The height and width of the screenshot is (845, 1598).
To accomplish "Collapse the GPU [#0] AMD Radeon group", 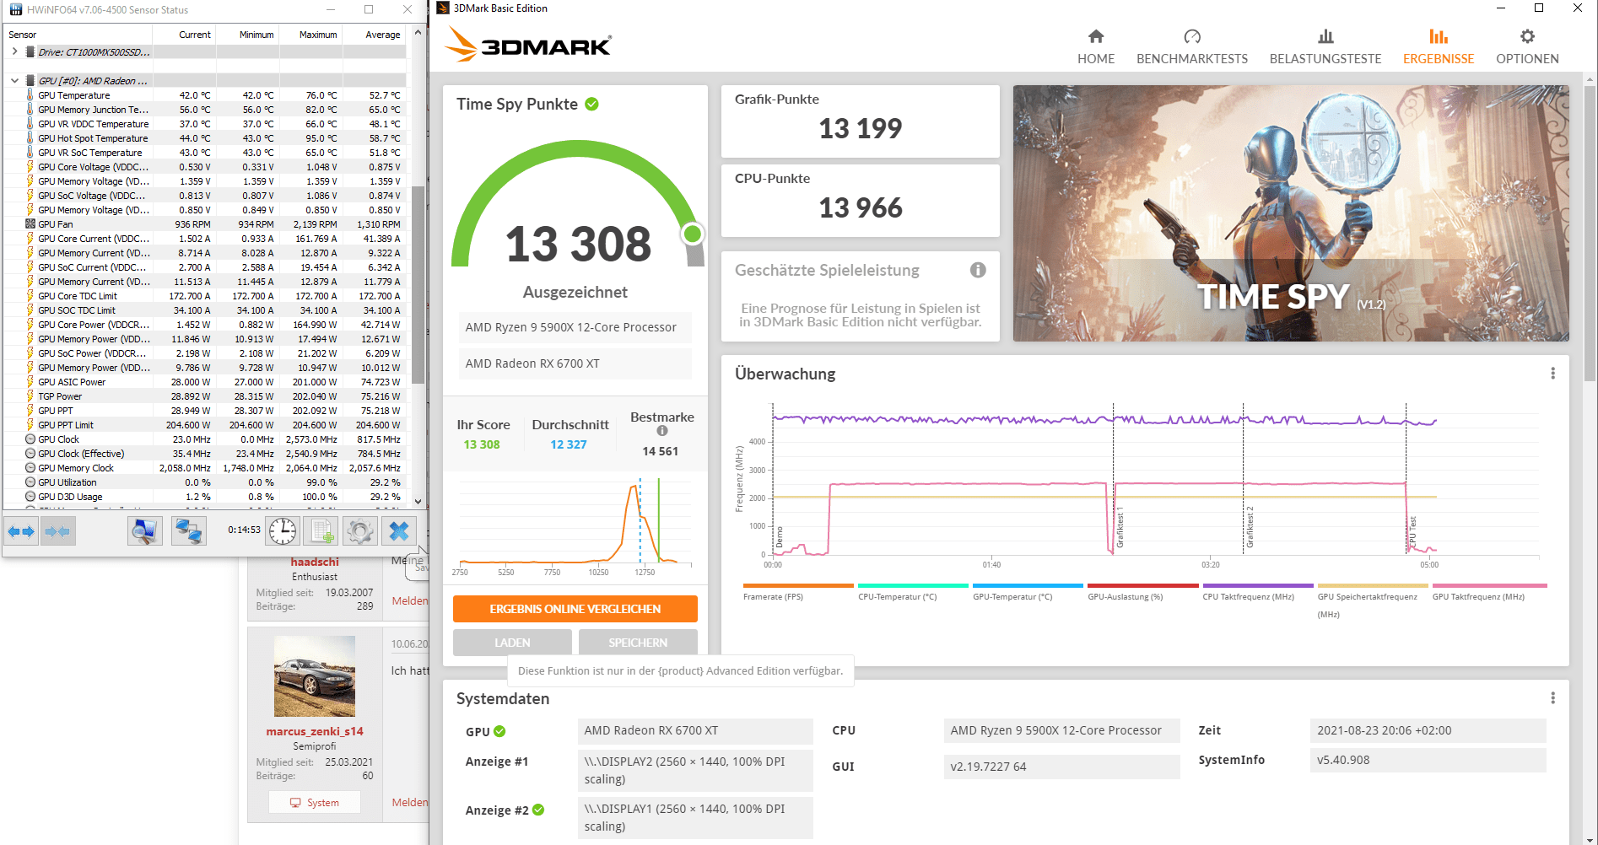I will [14, 81].
